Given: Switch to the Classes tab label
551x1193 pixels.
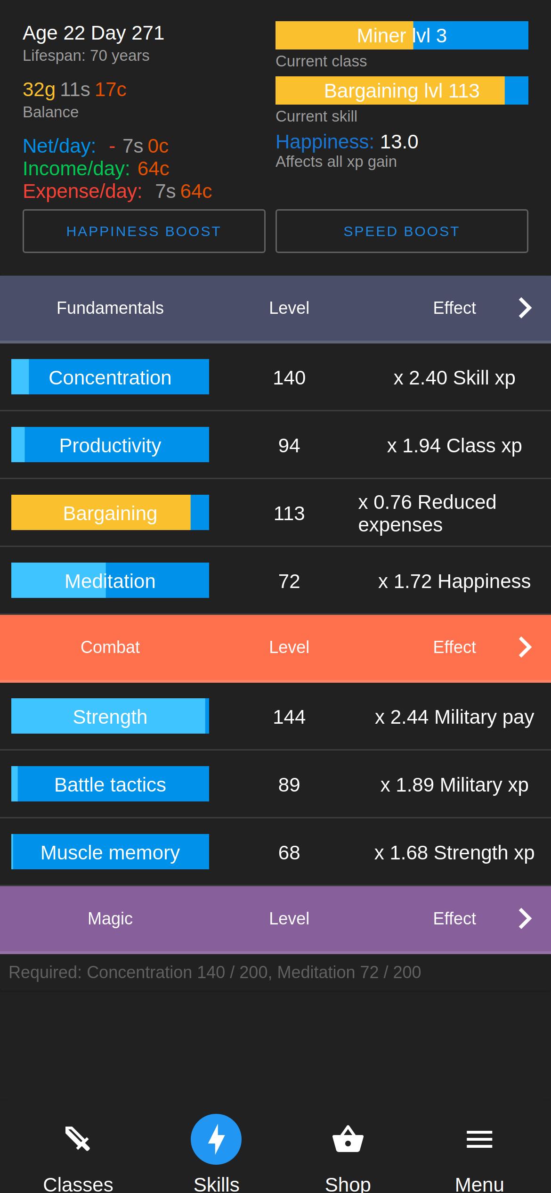Looking at the screenshot, I should tap(78, 1184).
